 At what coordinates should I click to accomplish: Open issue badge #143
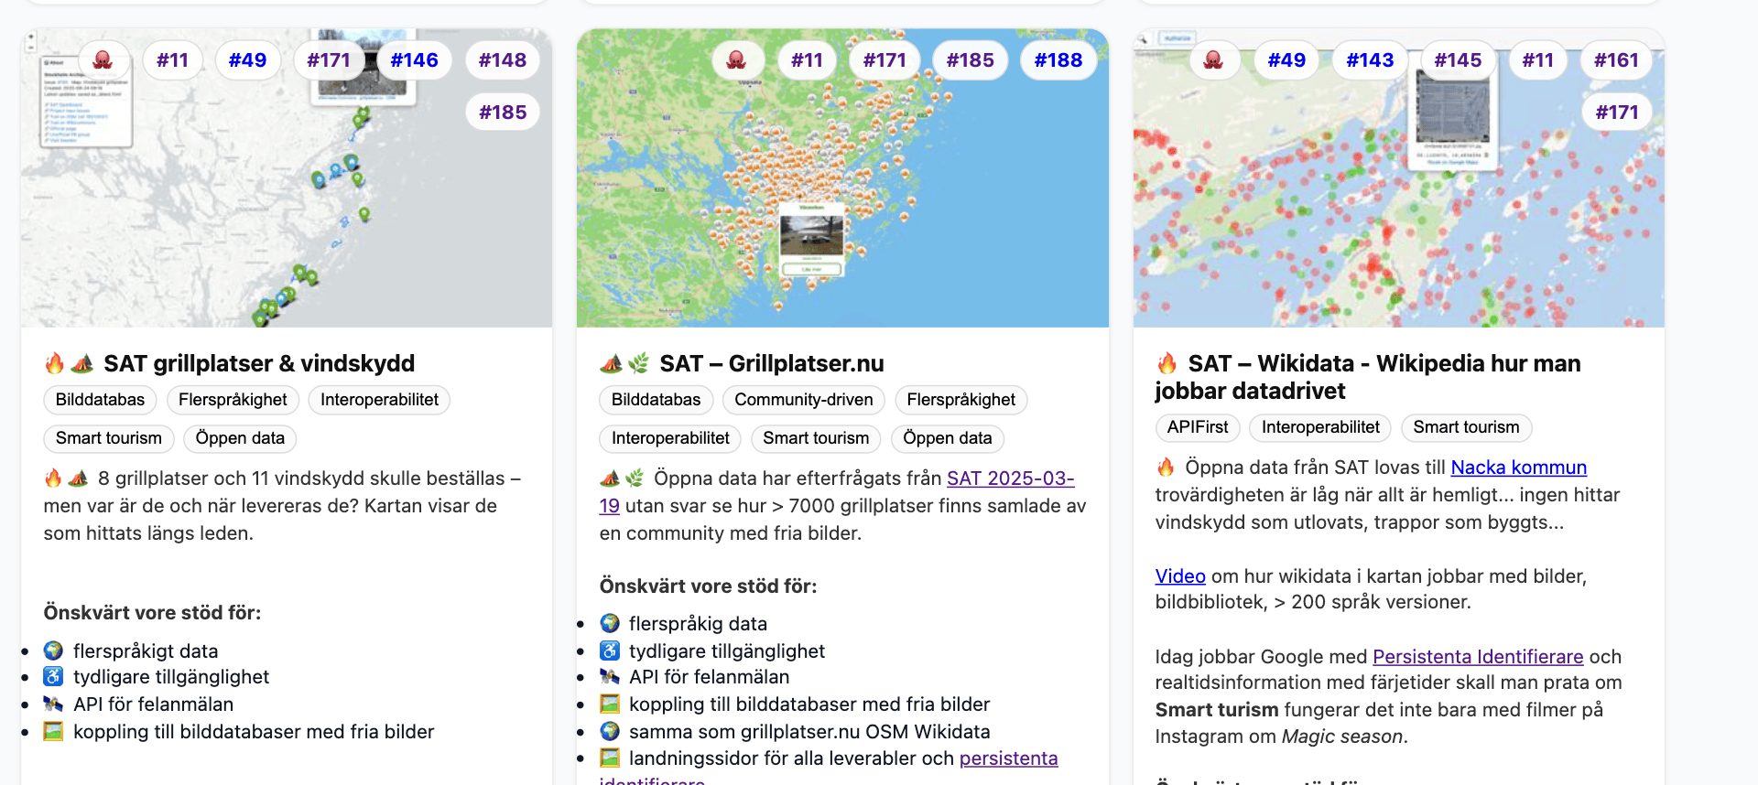coord(1370,60)
